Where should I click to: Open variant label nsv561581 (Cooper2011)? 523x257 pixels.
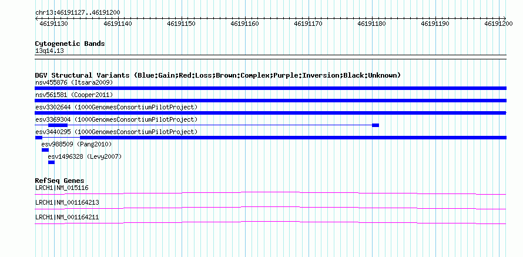74,95
